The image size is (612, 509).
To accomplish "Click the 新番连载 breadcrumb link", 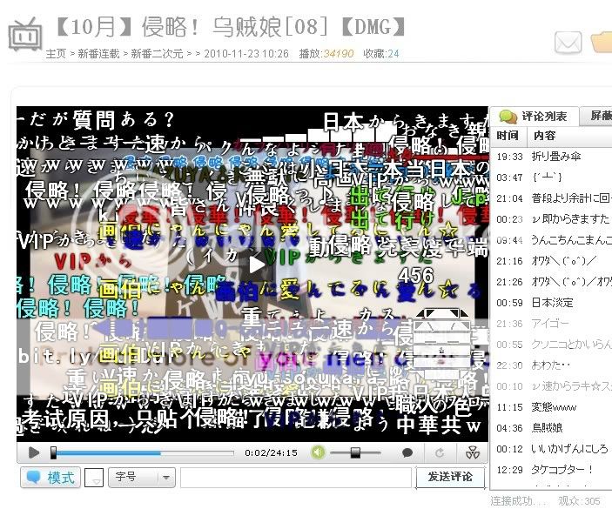I will click(98, 54).
